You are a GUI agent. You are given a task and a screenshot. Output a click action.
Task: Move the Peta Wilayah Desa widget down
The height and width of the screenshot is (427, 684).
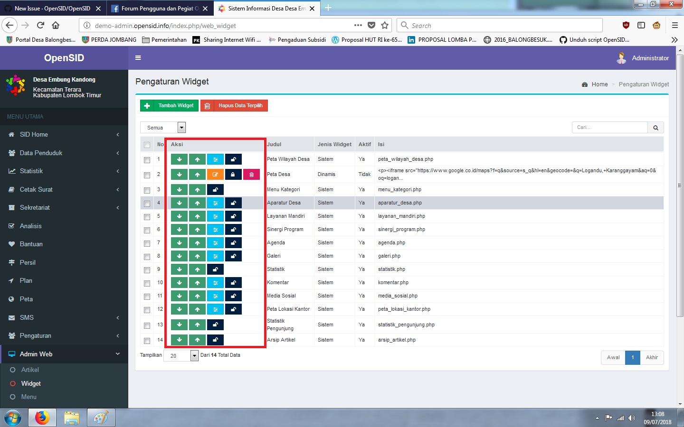point(179,159)
